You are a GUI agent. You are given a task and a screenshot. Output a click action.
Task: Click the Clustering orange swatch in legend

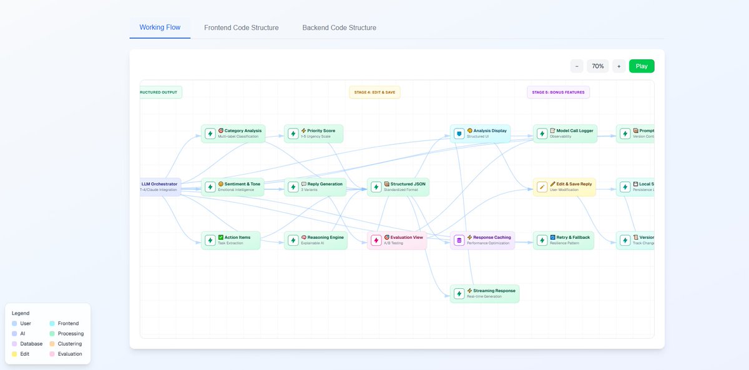(x=52, y=344)
